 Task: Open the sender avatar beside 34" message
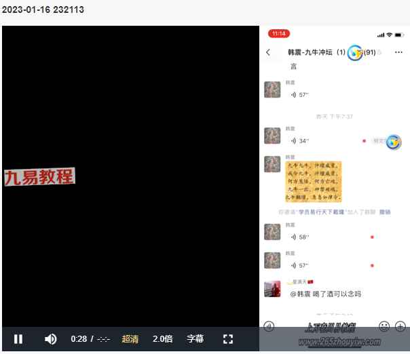click(x=272, y=136)
